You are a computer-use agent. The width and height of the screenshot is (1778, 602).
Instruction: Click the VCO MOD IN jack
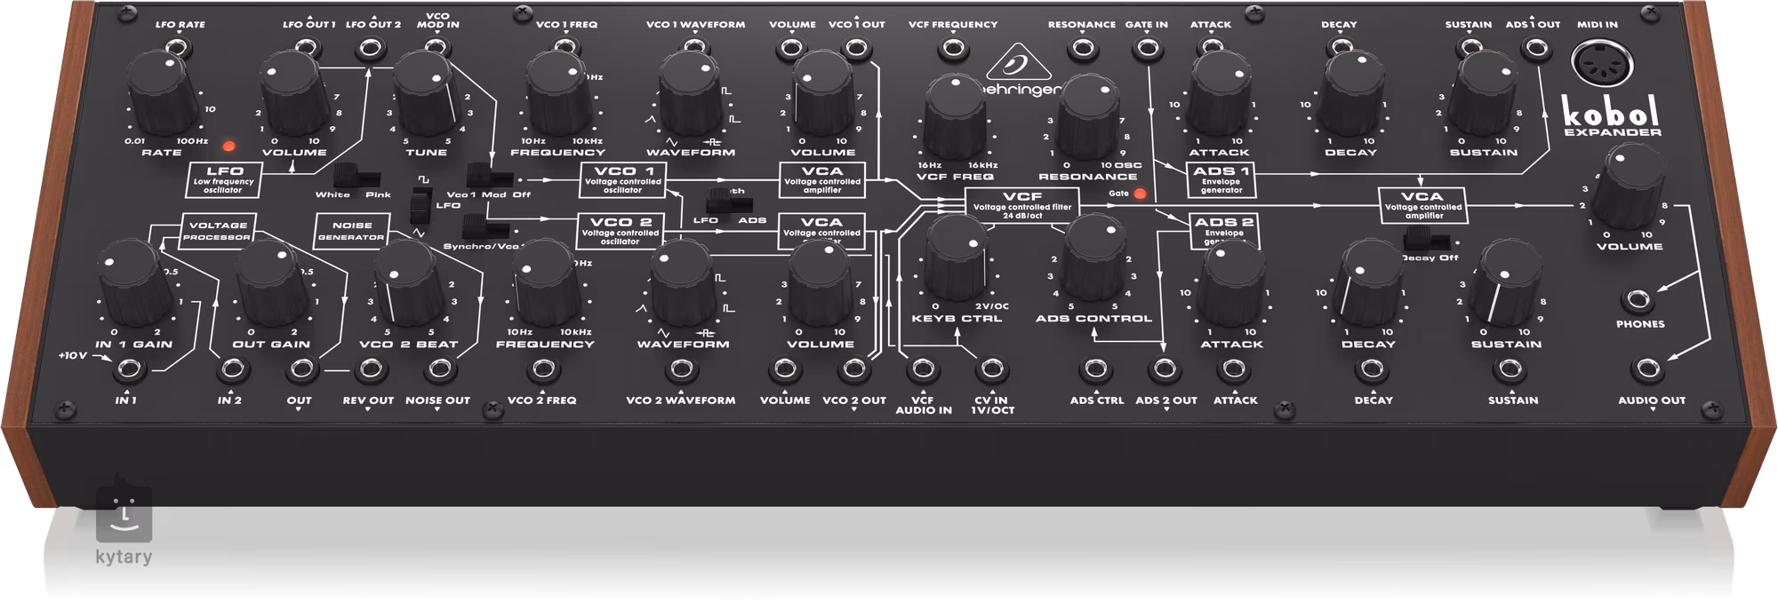(437, 49)
